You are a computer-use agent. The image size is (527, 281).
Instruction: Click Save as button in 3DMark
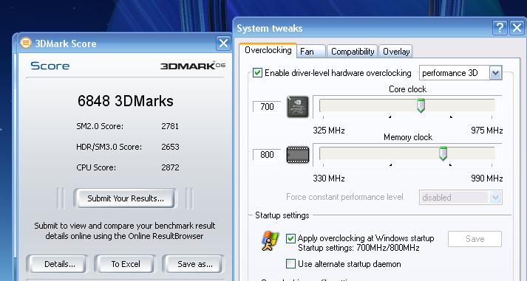coord(194,264)
